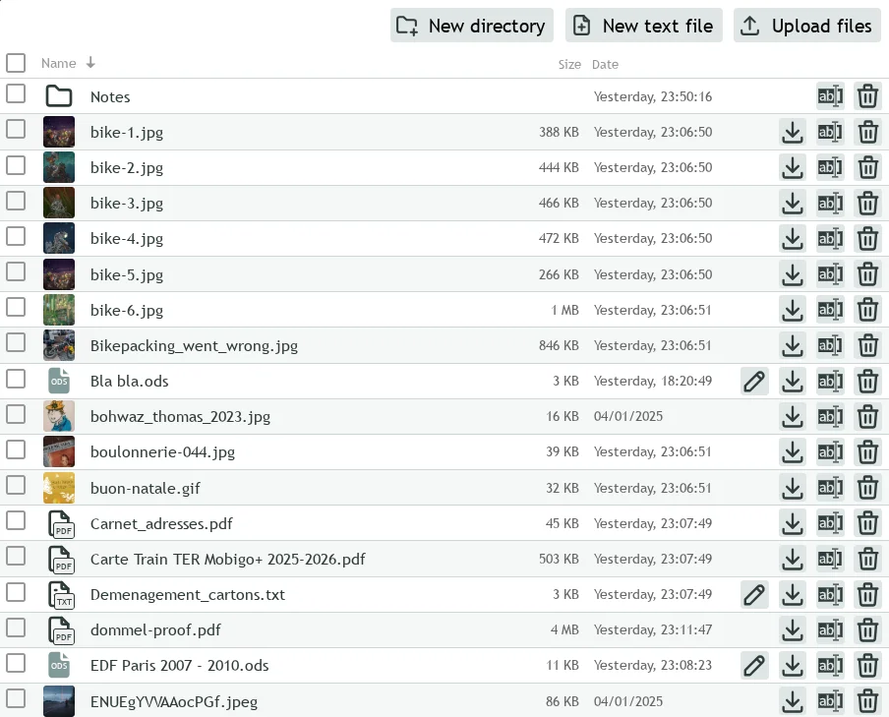Select bike-1.jpg checkbox

click(x=16, y=129)
